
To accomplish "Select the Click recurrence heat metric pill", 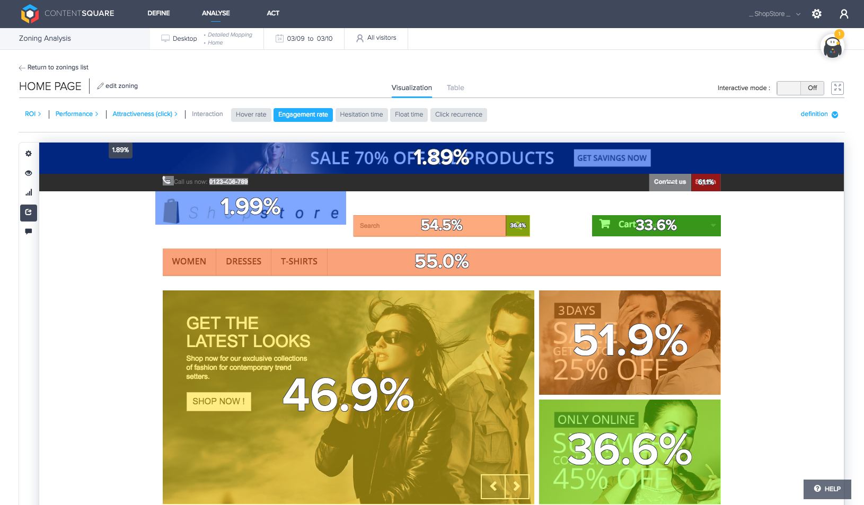I will pos(458,114).
